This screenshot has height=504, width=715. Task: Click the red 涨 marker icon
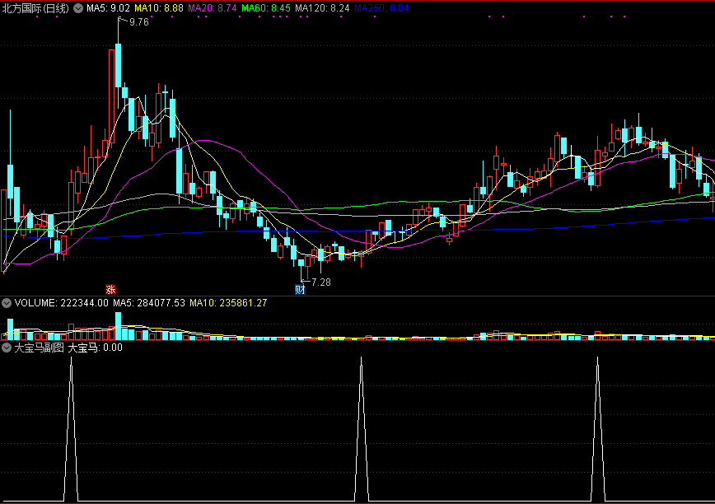point(111,289)
